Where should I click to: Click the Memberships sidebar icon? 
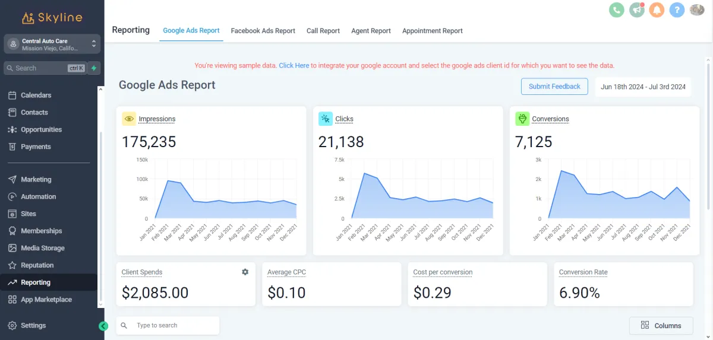coord(12,231)
